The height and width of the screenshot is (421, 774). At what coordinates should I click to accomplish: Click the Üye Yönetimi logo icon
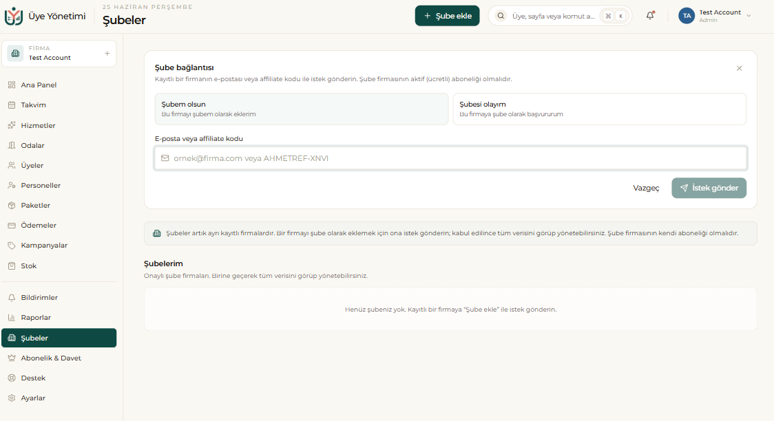pyautogui.click(x=13, y=17)
